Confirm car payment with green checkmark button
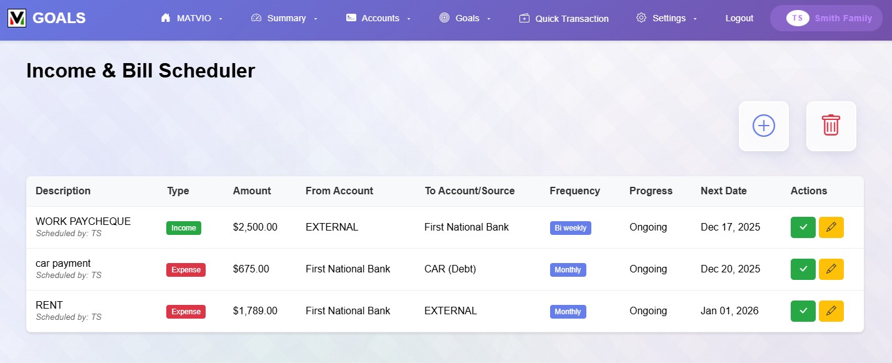 click(x=803, y=269)
